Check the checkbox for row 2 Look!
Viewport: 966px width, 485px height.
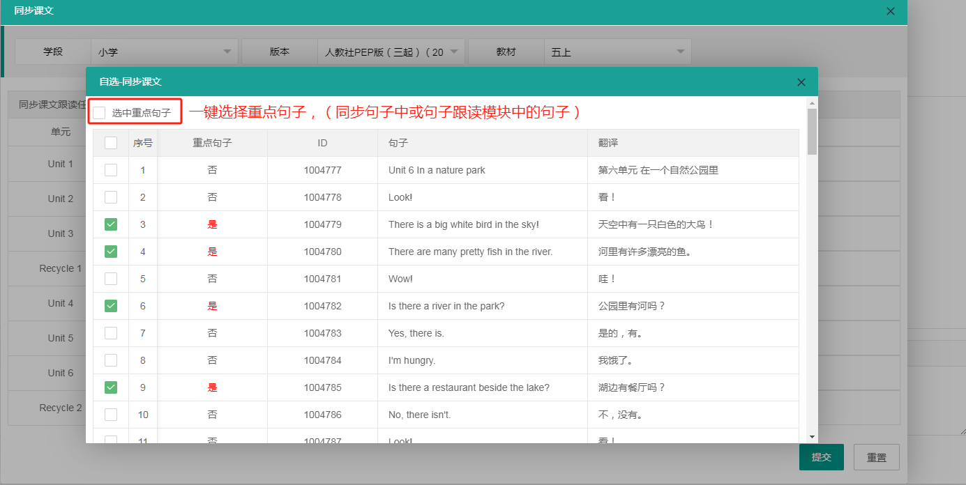coord(111,197)
